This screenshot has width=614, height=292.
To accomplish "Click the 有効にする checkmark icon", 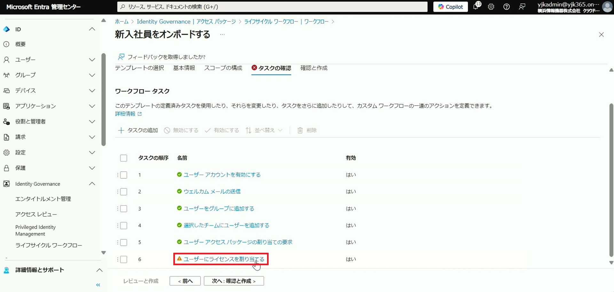I will (208, 130).
